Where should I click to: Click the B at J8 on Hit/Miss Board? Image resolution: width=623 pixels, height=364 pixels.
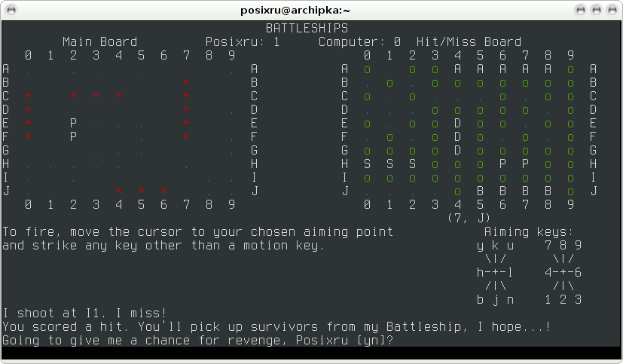pyautogui.click(x=548, y=191)
